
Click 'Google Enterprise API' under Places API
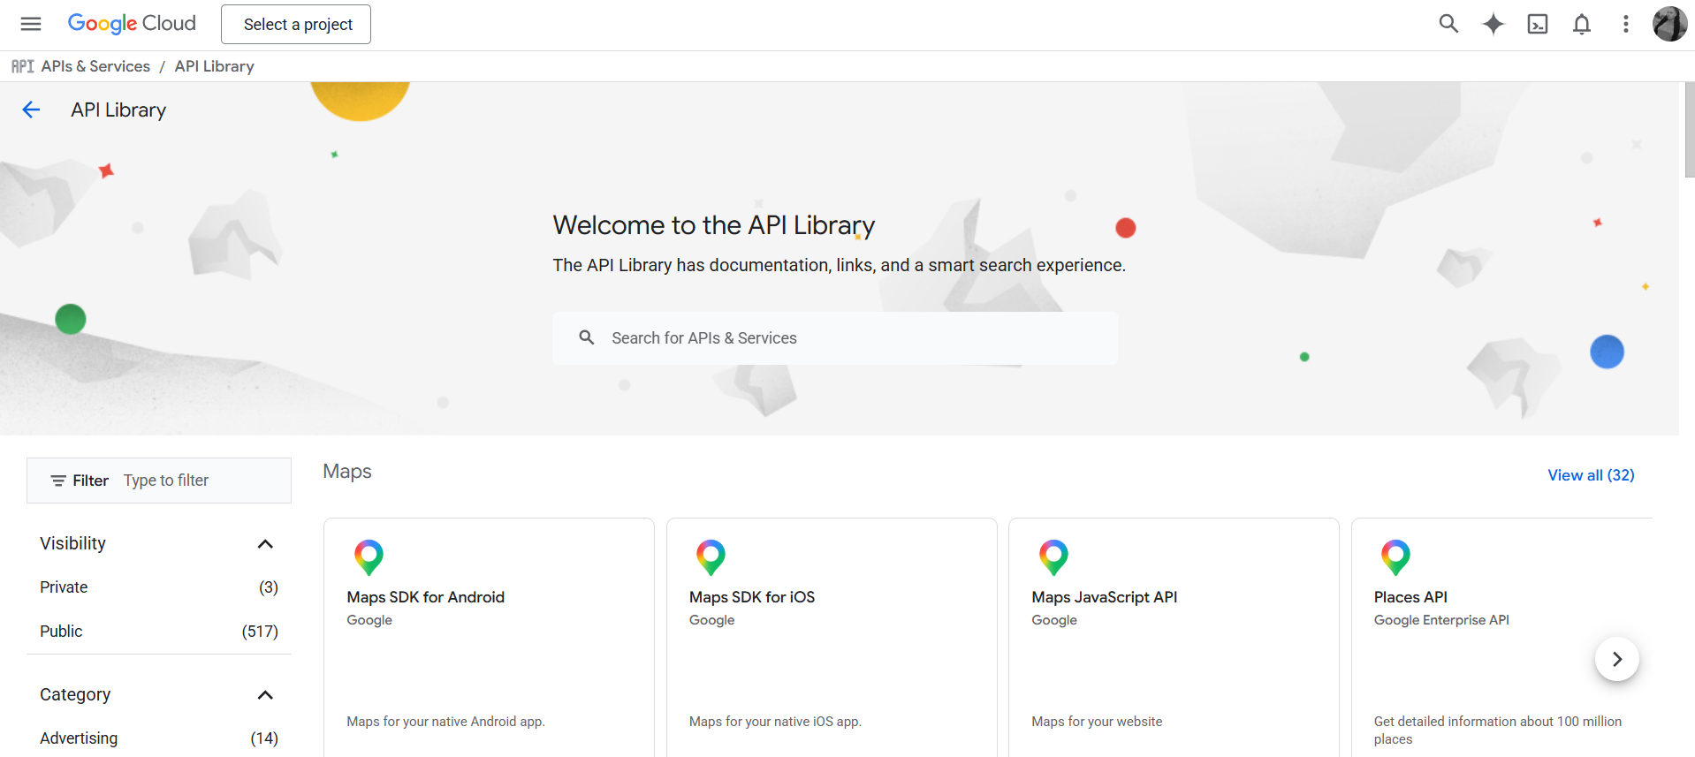click(x=1441, y=620)
